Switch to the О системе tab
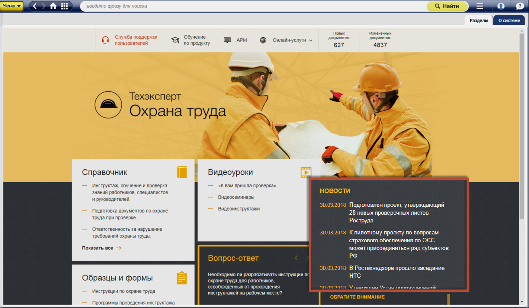The image size is (529, 308). (x=509, y=20)
